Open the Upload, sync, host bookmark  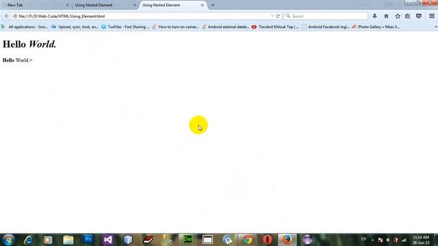coord(75,27)
